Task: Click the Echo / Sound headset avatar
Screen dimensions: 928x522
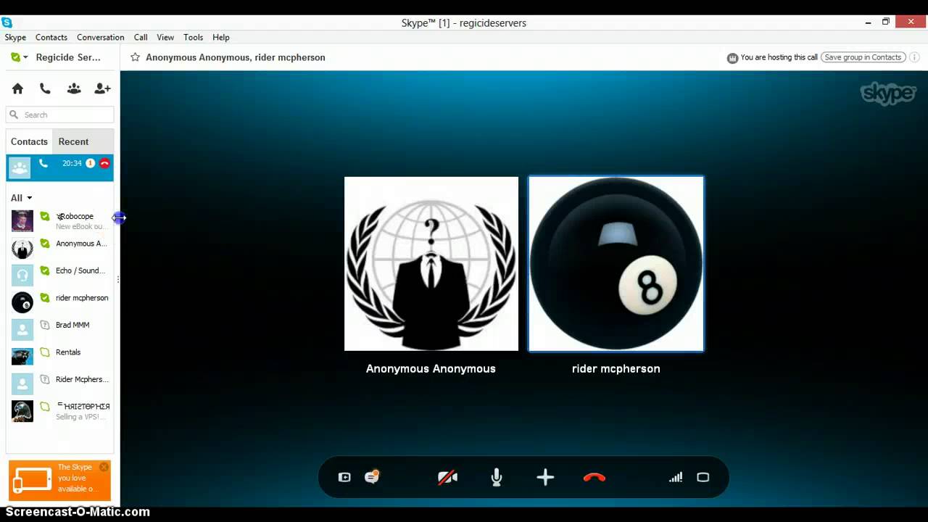Action: coord(22,275)
